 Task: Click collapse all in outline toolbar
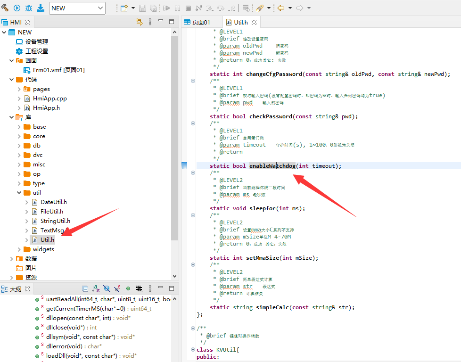85,289
